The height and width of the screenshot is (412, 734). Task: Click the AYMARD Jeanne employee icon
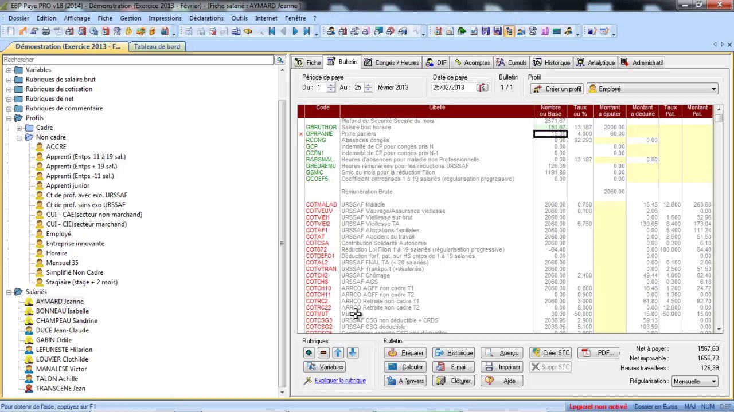[x=29, y=302]
